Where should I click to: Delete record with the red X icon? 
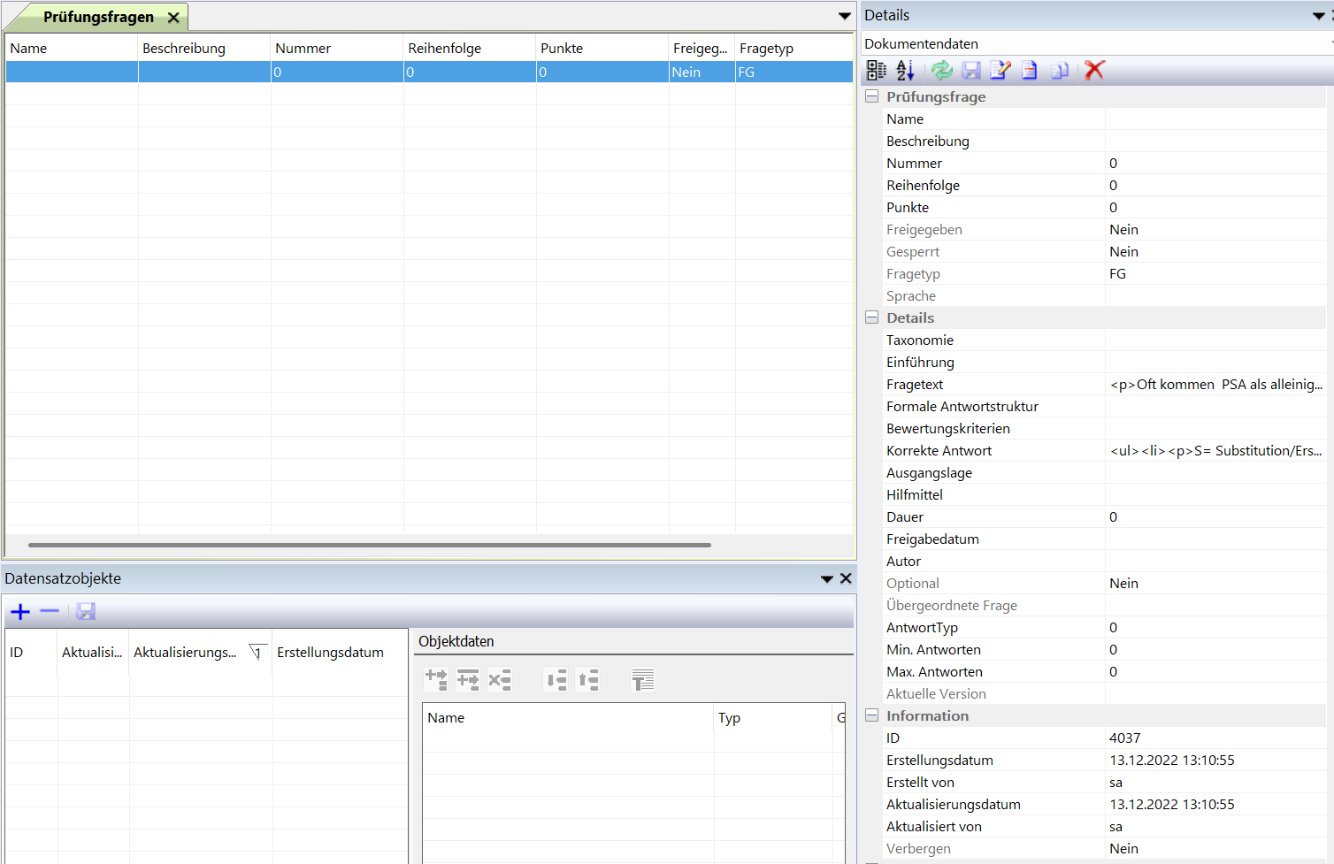click(1095, 71)
